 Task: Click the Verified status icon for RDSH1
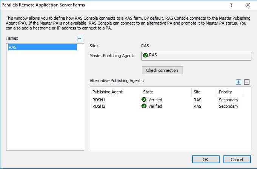click(144, 99)
